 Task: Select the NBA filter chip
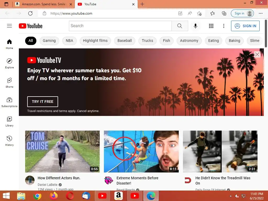pos(69,41)
